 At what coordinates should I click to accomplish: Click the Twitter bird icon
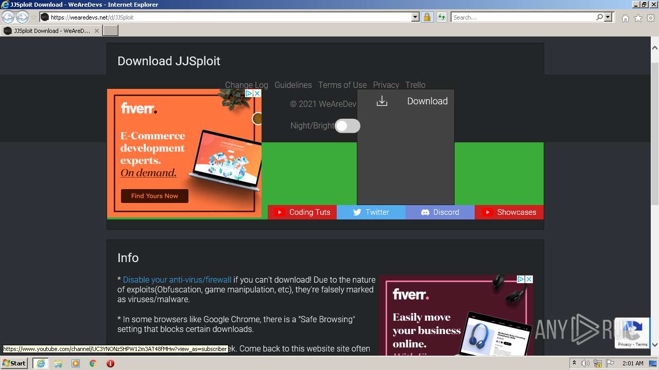357,212
